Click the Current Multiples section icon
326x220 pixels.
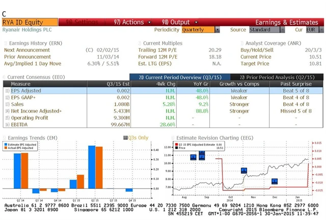tap(140, 43)
